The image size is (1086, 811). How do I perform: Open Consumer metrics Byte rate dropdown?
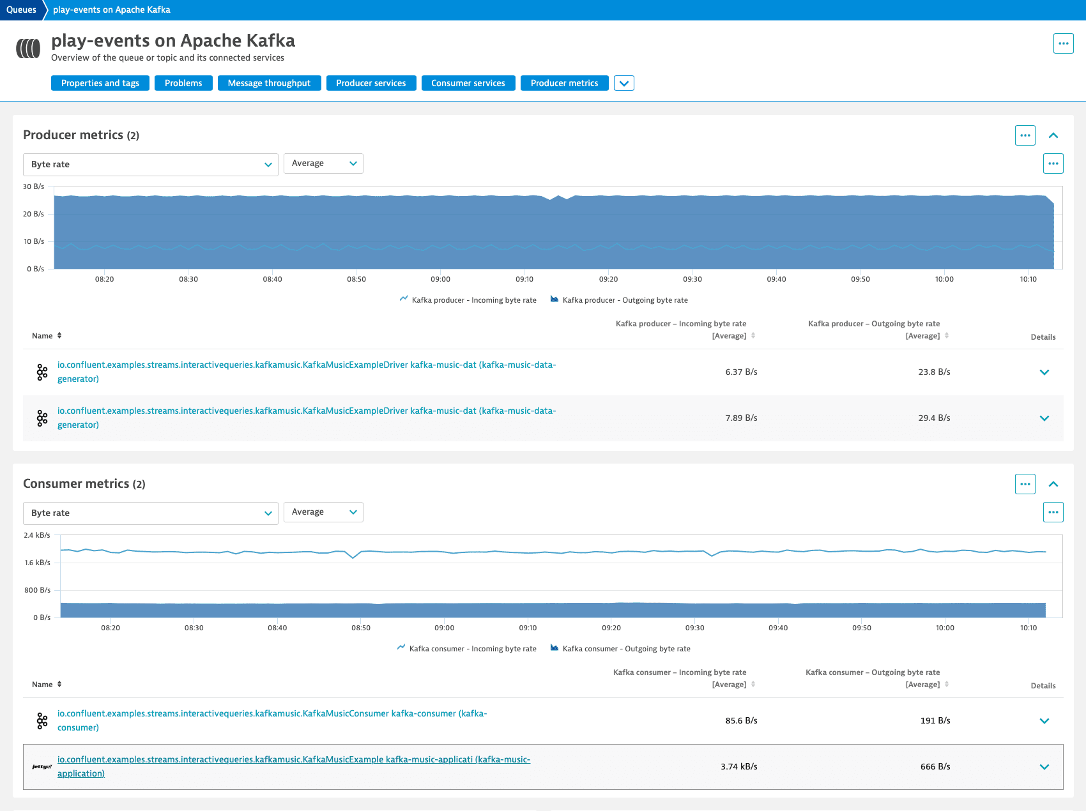coord(151,513)
